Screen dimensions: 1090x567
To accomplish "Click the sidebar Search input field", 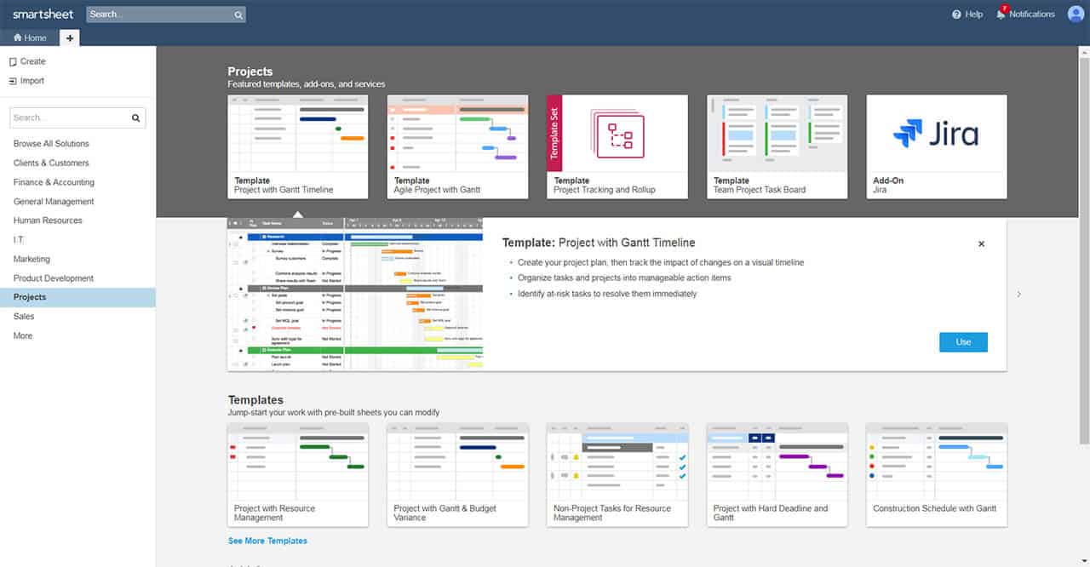I will 68,118.
